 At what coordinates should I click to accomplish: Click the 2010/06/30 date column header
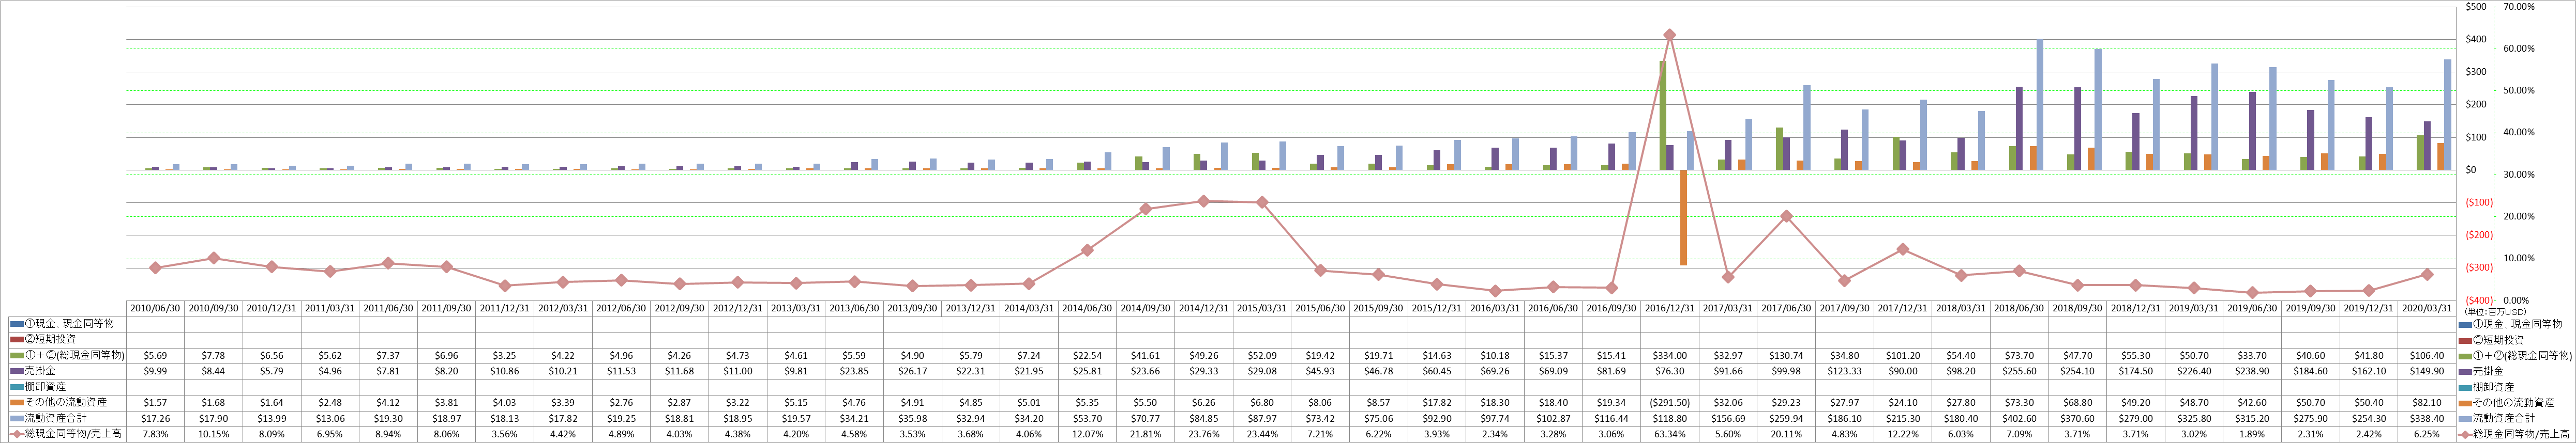(155, 308)
